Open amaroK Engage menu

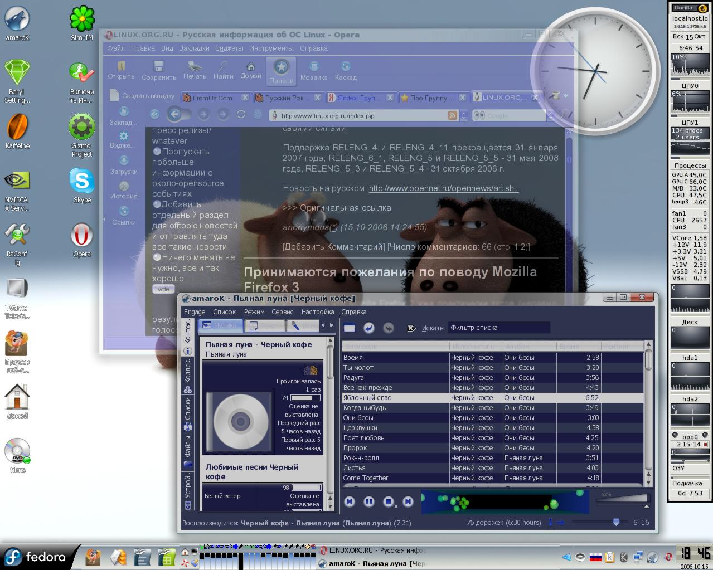click(x=195, y=312)
